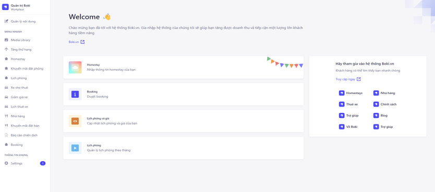435x192 pixels.
Task: Follow the Boki.vn link under the welcome text
Action: tap(74, 42)
